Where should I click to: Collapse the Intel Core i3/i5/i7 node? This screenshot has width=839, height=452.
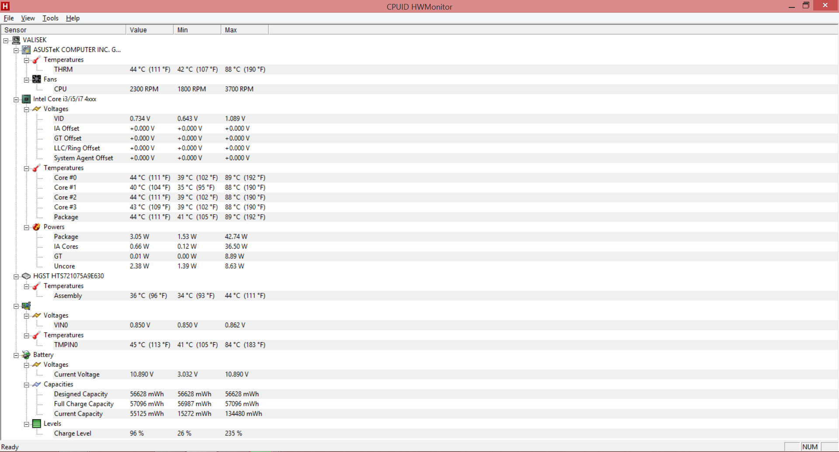tap(16, 100)
